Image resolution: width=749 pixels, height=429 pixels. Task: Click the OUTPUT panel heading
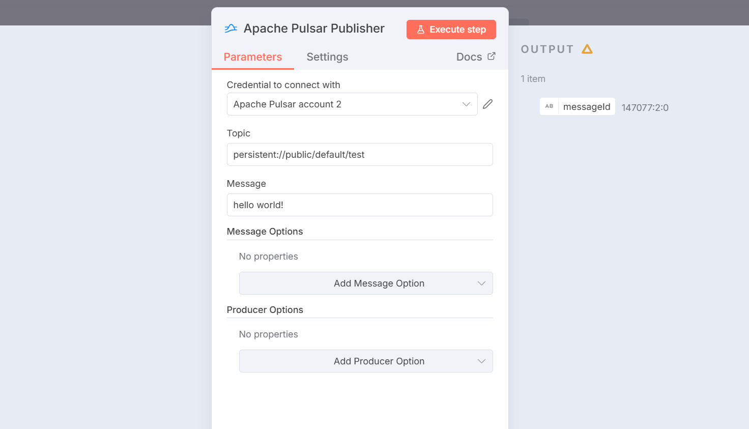tap(547, 49)
